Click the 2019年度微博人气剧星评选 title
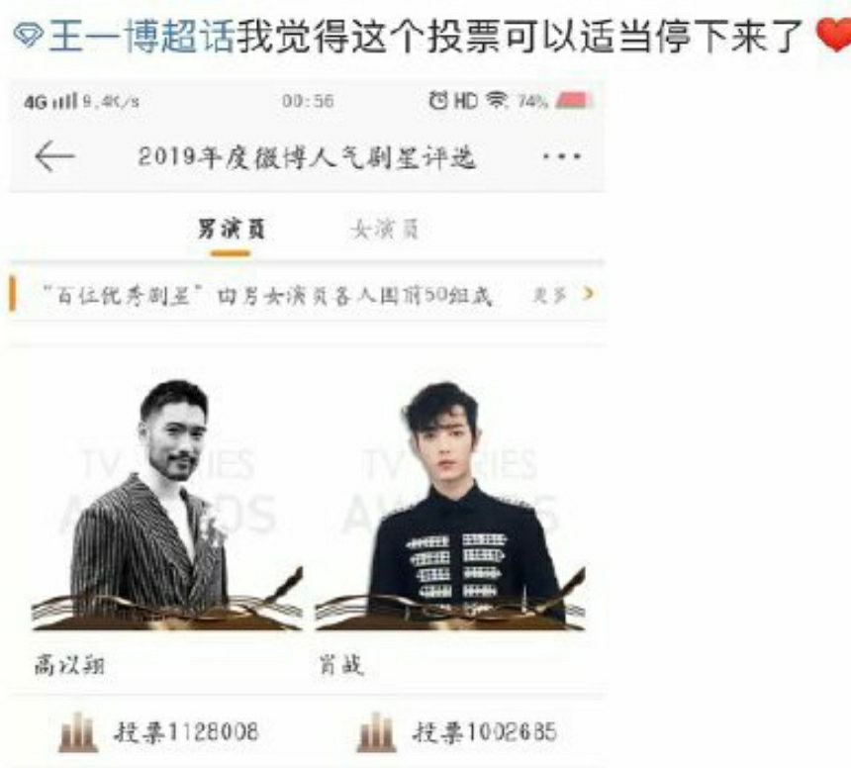Viewport: 851px width, 768px height. tap(307, 157)
